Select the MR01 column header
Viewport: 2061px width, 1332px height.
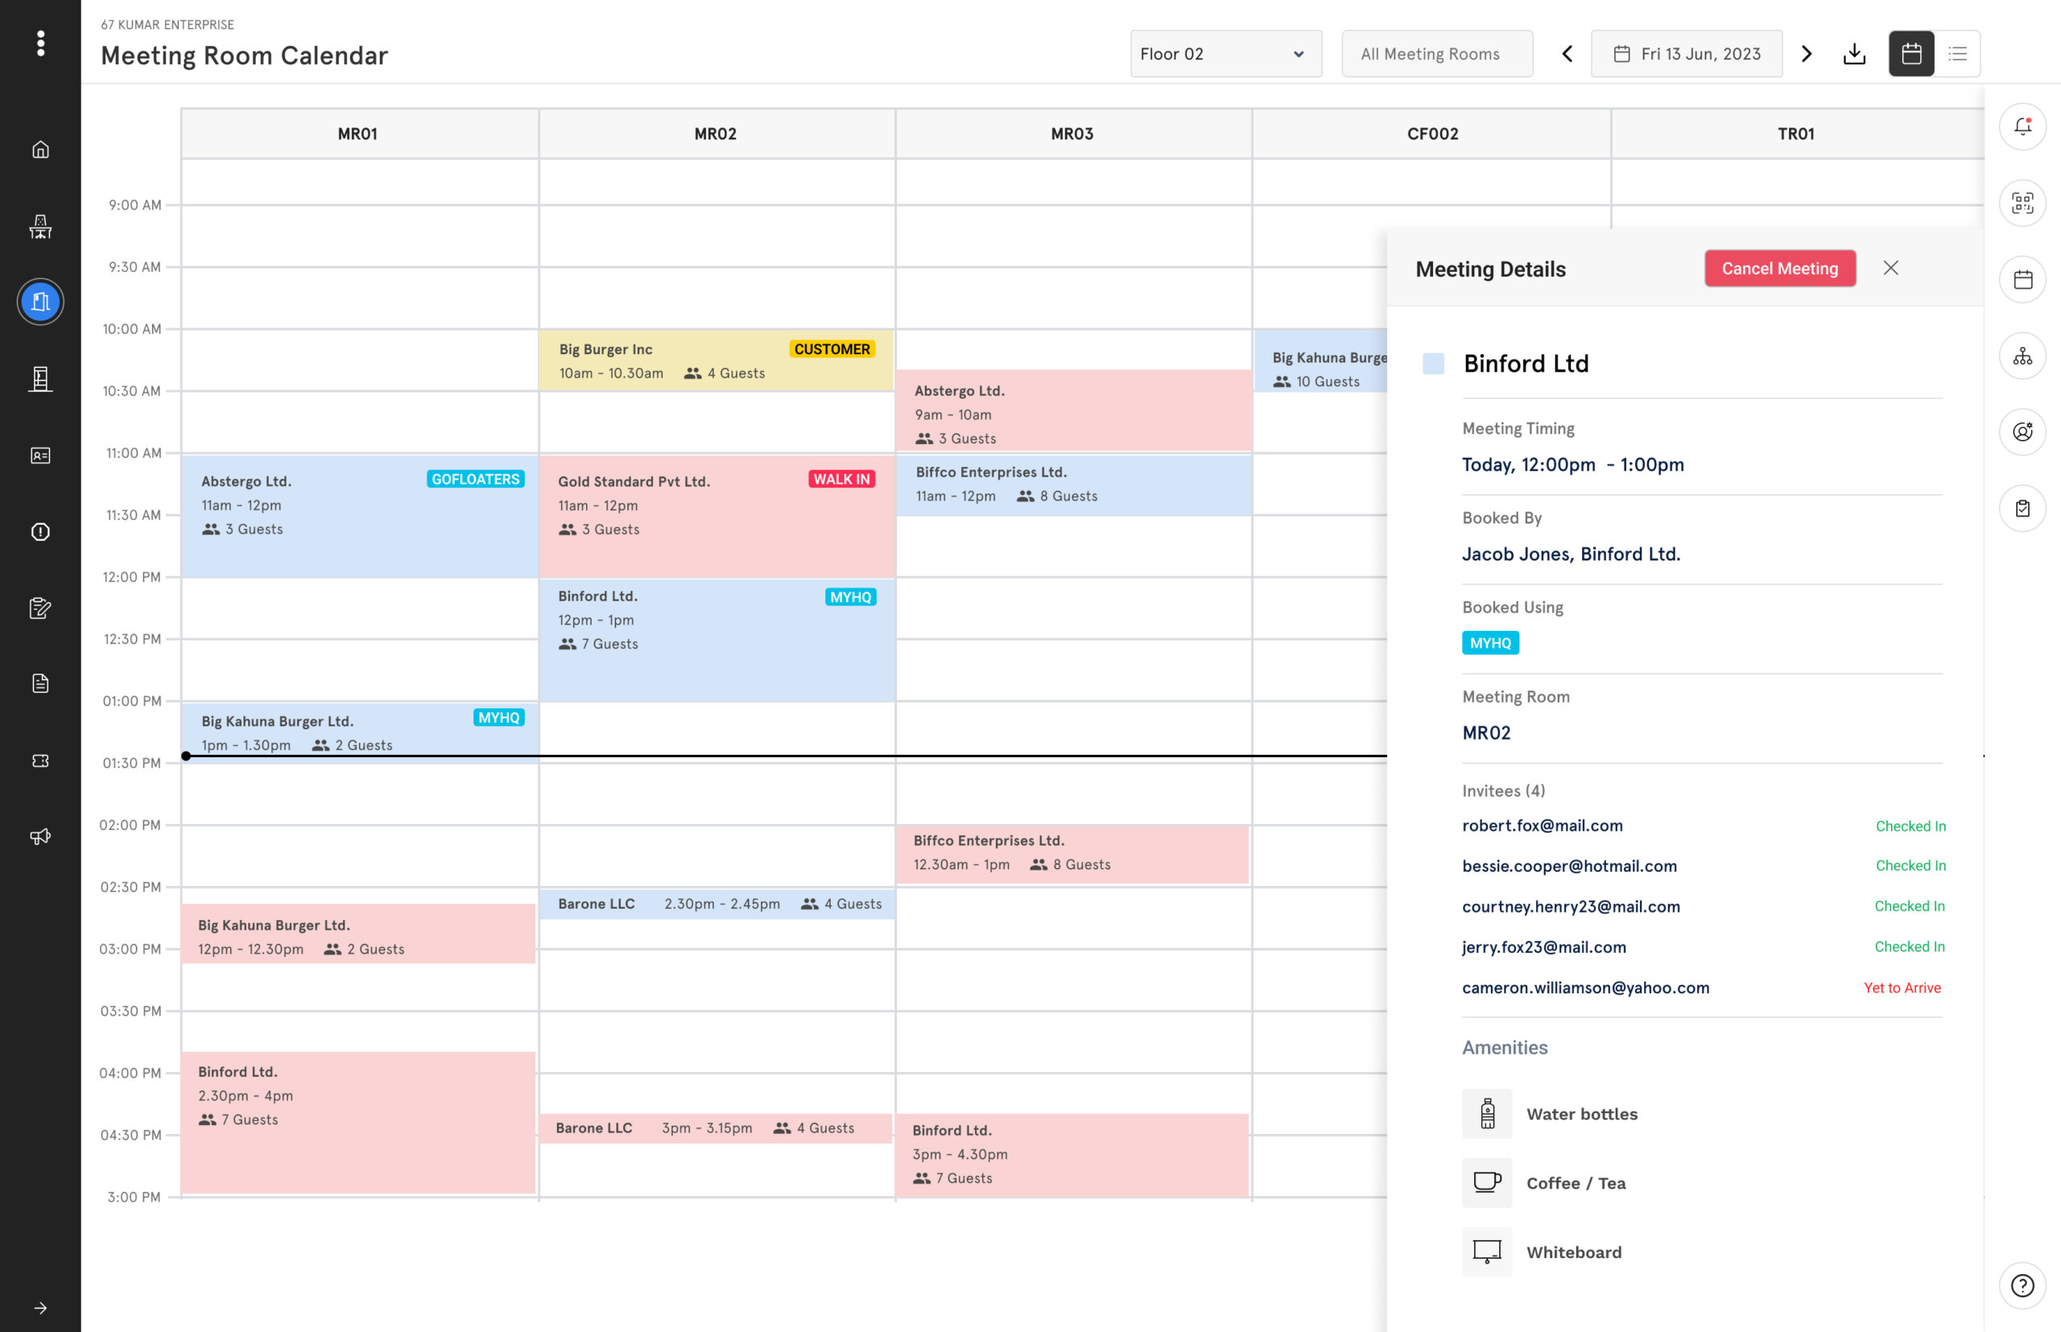click(358, 134)
